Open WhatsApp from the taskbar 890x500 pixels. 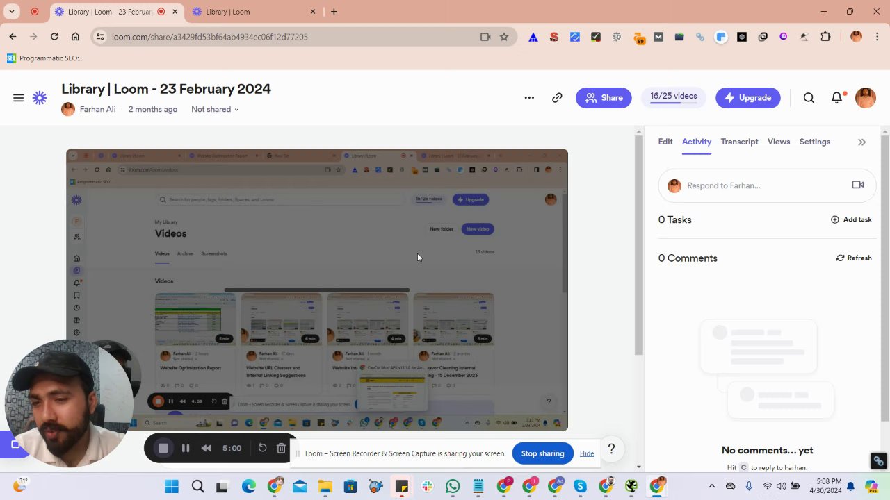[453, 487]
